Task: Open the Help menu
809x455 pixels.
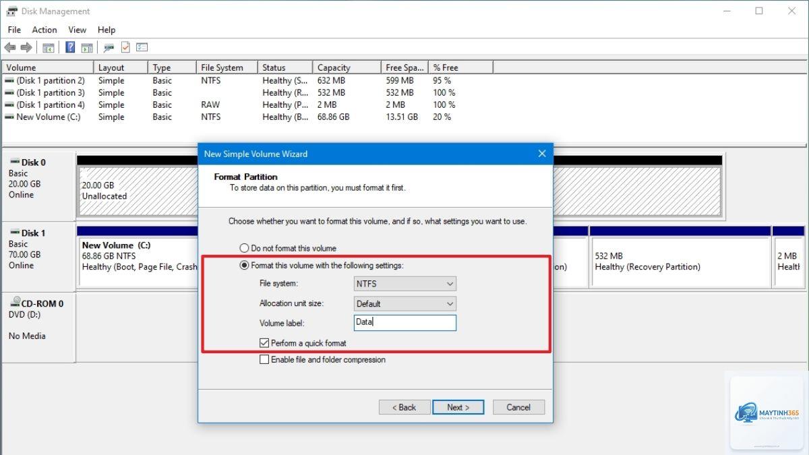Action: [107, 30]
